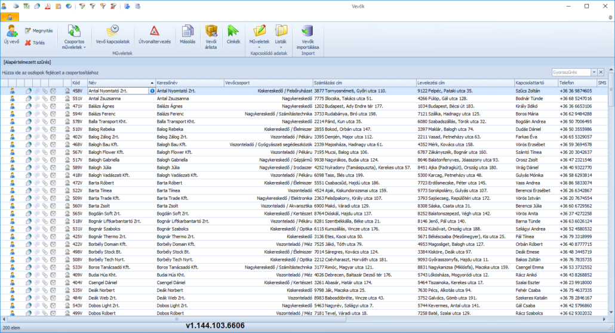
Task: Click email icon in Antal Zsuzsanna row
Action: 29,98
